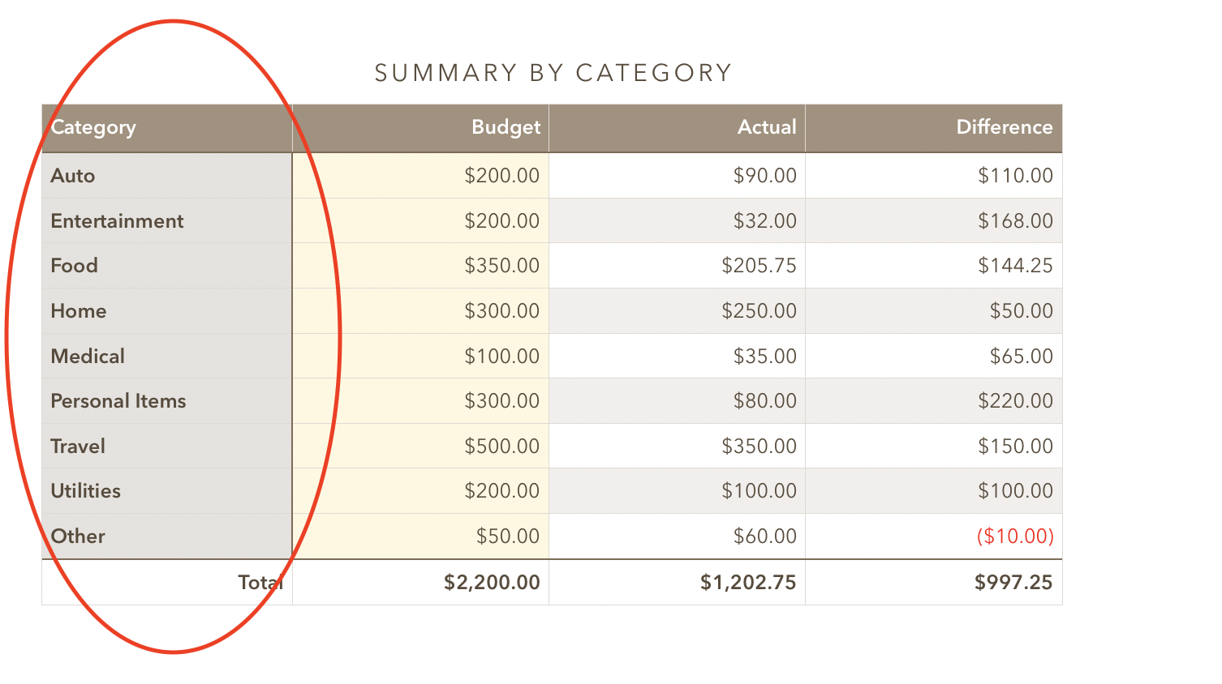
Task: Select the Total actual cell $1,202.75
Action: (x=748, y=583)
